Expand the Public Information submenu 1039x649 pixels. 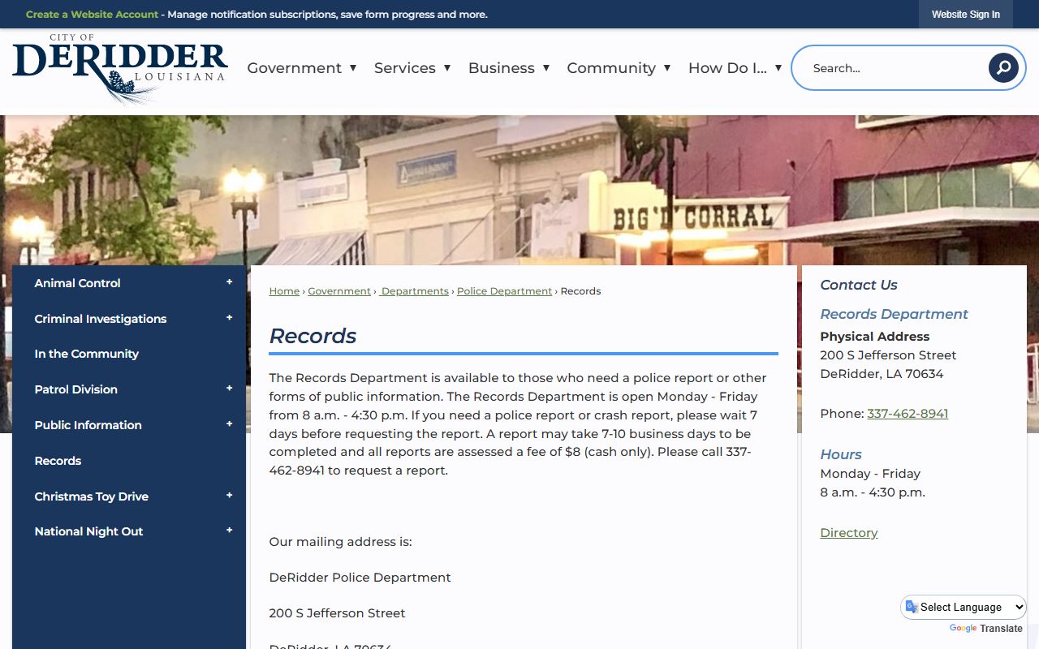[229, 424]
